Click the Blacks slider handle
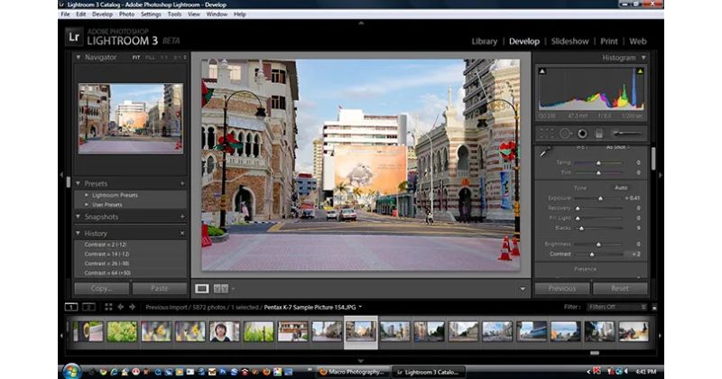This screenshot has height=379, width=722. pos(581,228)
